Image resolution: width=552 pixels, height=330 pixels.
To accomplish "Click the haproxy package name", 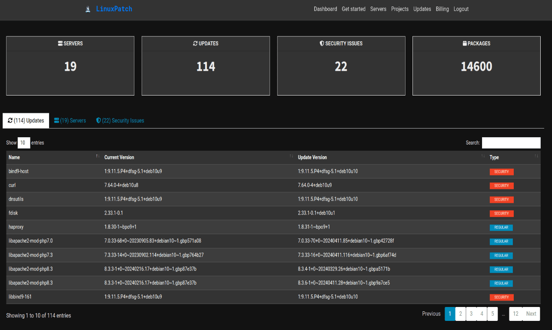I will pos(16,227).
